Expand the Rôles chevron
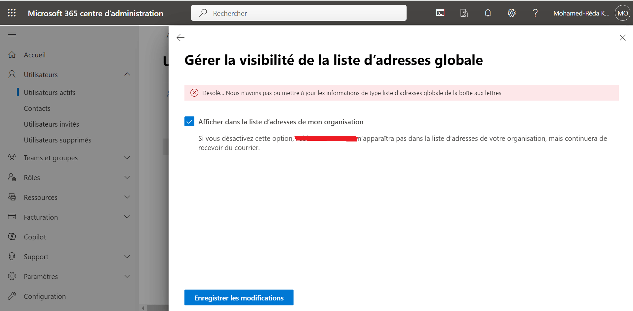This screenshot has height=311, width=633. tap(127, 177)
